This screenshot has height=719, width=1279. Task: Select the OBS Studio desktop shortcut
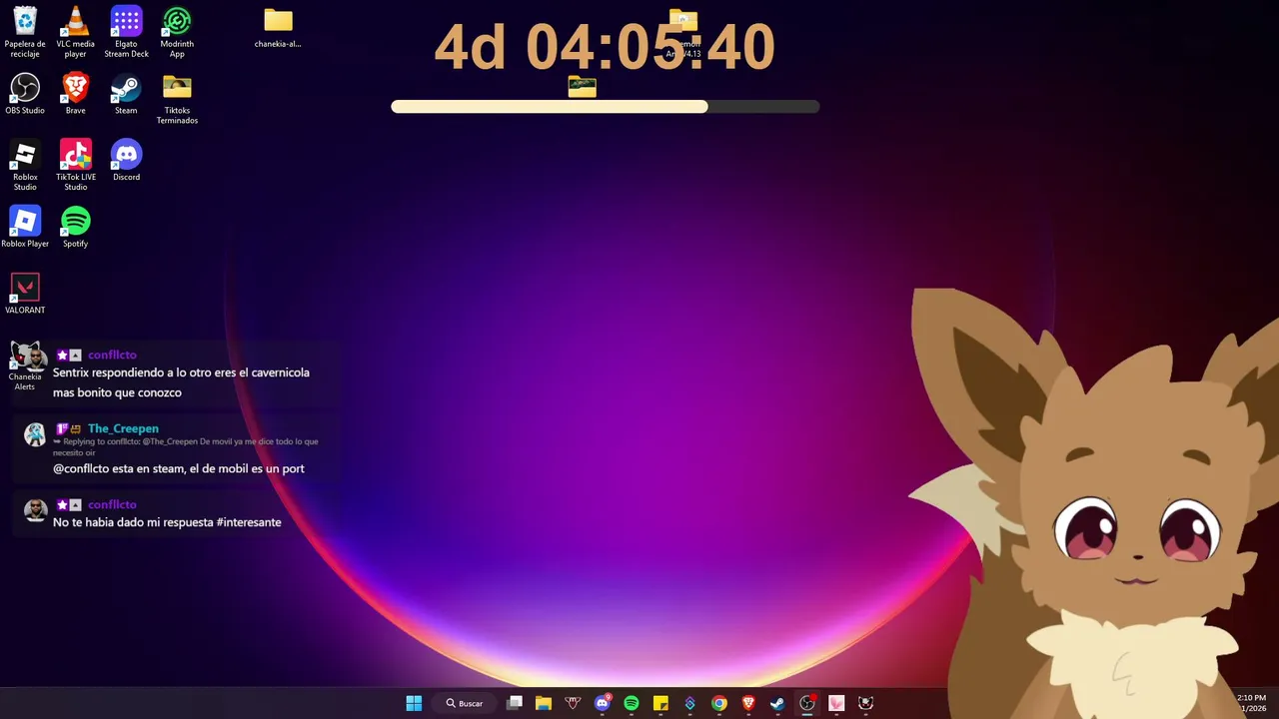pyautogui.click(x=25, y=94)
